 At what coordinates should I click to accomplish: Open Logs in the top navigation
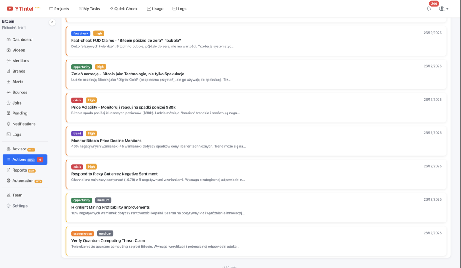pyautogui.click(x=179, y=9)
